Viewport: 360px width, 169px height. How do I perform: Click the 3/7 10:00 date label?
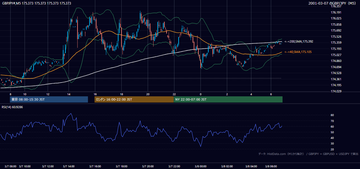coord(25,166)
